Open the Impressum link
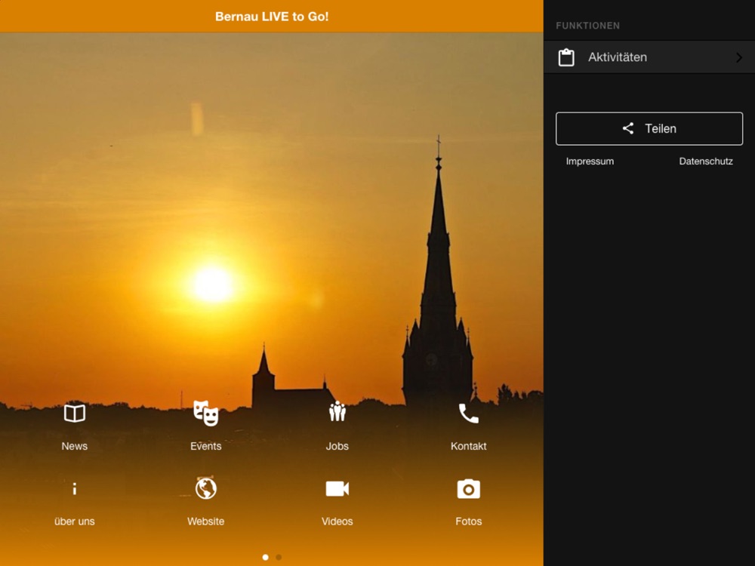 click(x=590, y=161)
